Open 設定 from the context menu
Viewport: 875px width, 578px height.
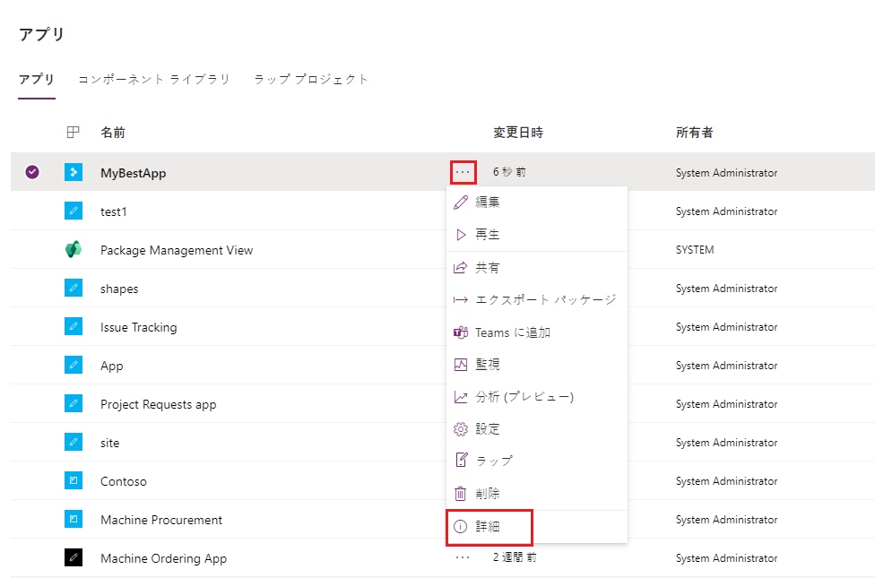537,429
